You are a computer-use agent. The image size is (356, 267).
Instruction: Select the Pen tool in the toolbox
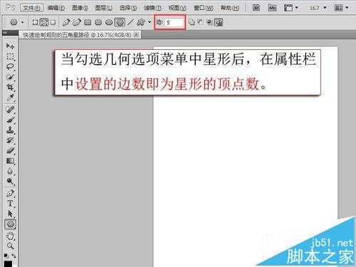click(x=10, y=194)
